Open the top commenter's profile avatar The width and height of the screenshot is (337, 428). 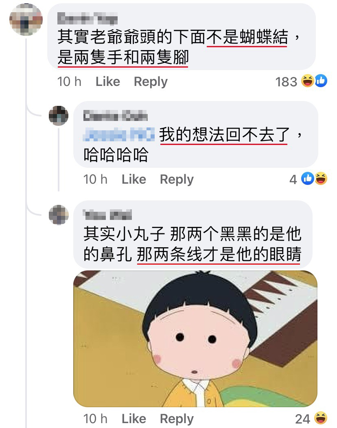[26, 20]
